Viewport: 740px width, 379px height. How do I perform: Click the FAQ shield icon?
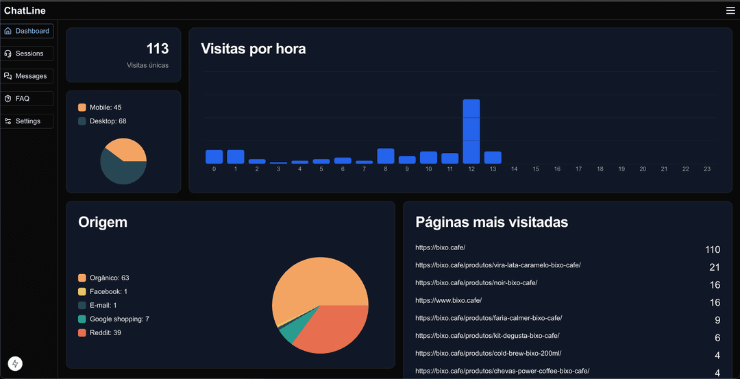pyautogui.click(x=8, y=99)
